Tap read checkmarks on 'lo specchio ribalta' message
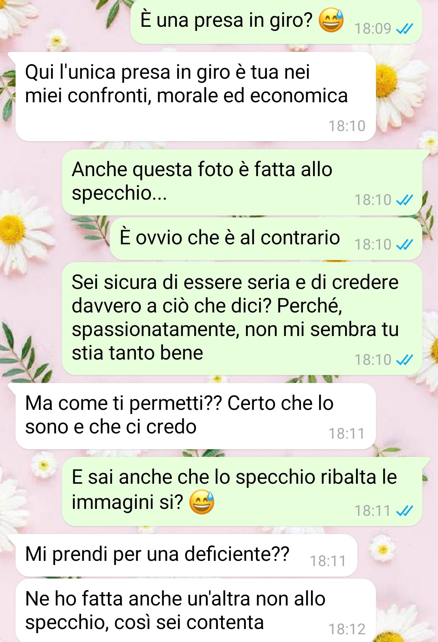The image size is (438, 642). pos(404,511)
